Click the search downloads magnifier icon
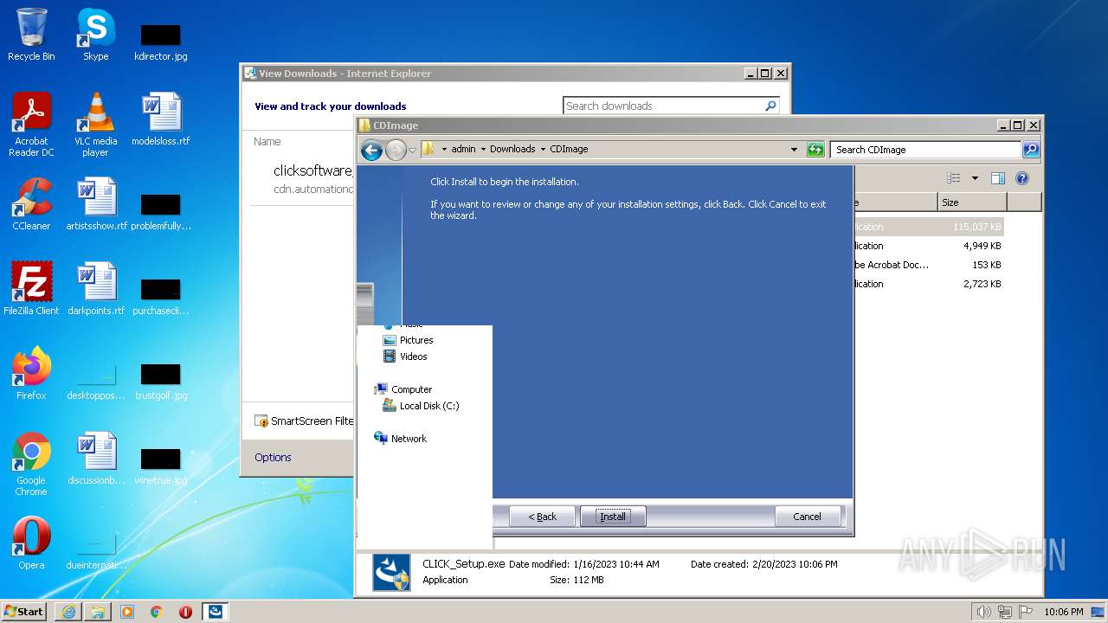This screenshot has height=623, width=1108. coord(770,106)
